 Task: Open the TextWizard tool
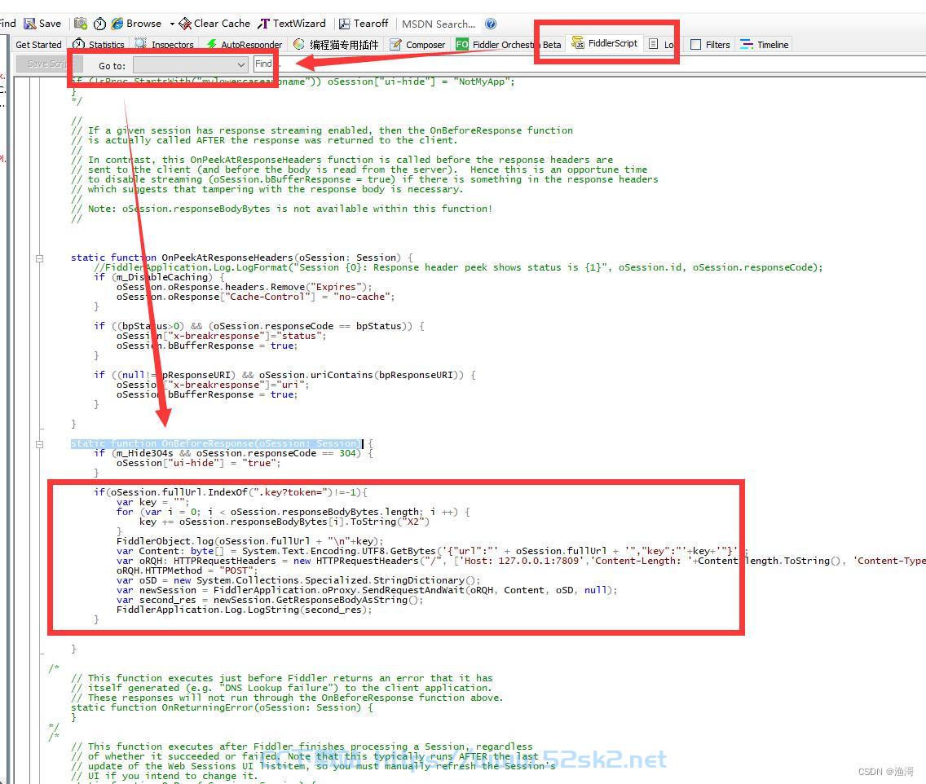pos(292,24)
